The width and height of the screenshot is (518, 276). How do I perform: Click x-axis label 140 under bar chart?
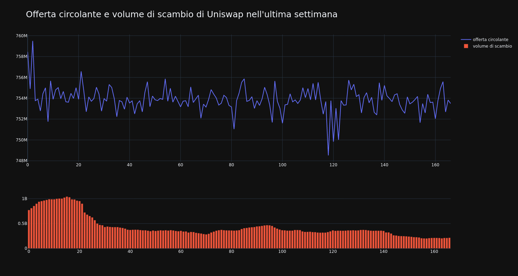tap(383, 252)
